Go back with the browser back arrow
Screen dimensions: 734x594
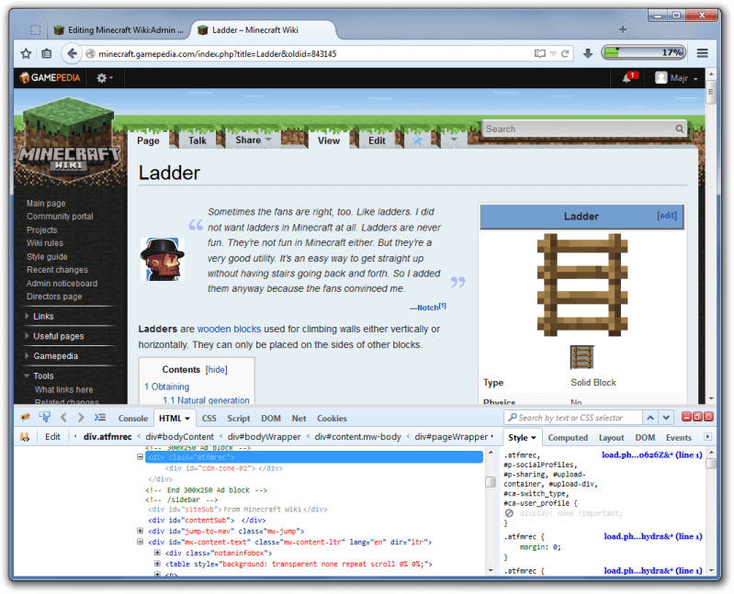tap(72, 53)
